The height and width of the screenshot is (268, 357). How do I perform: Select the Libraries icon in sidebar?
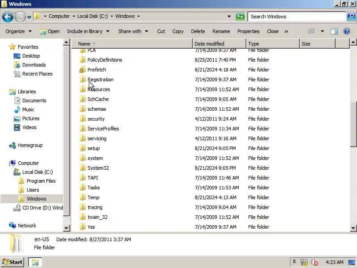[12, 92]
